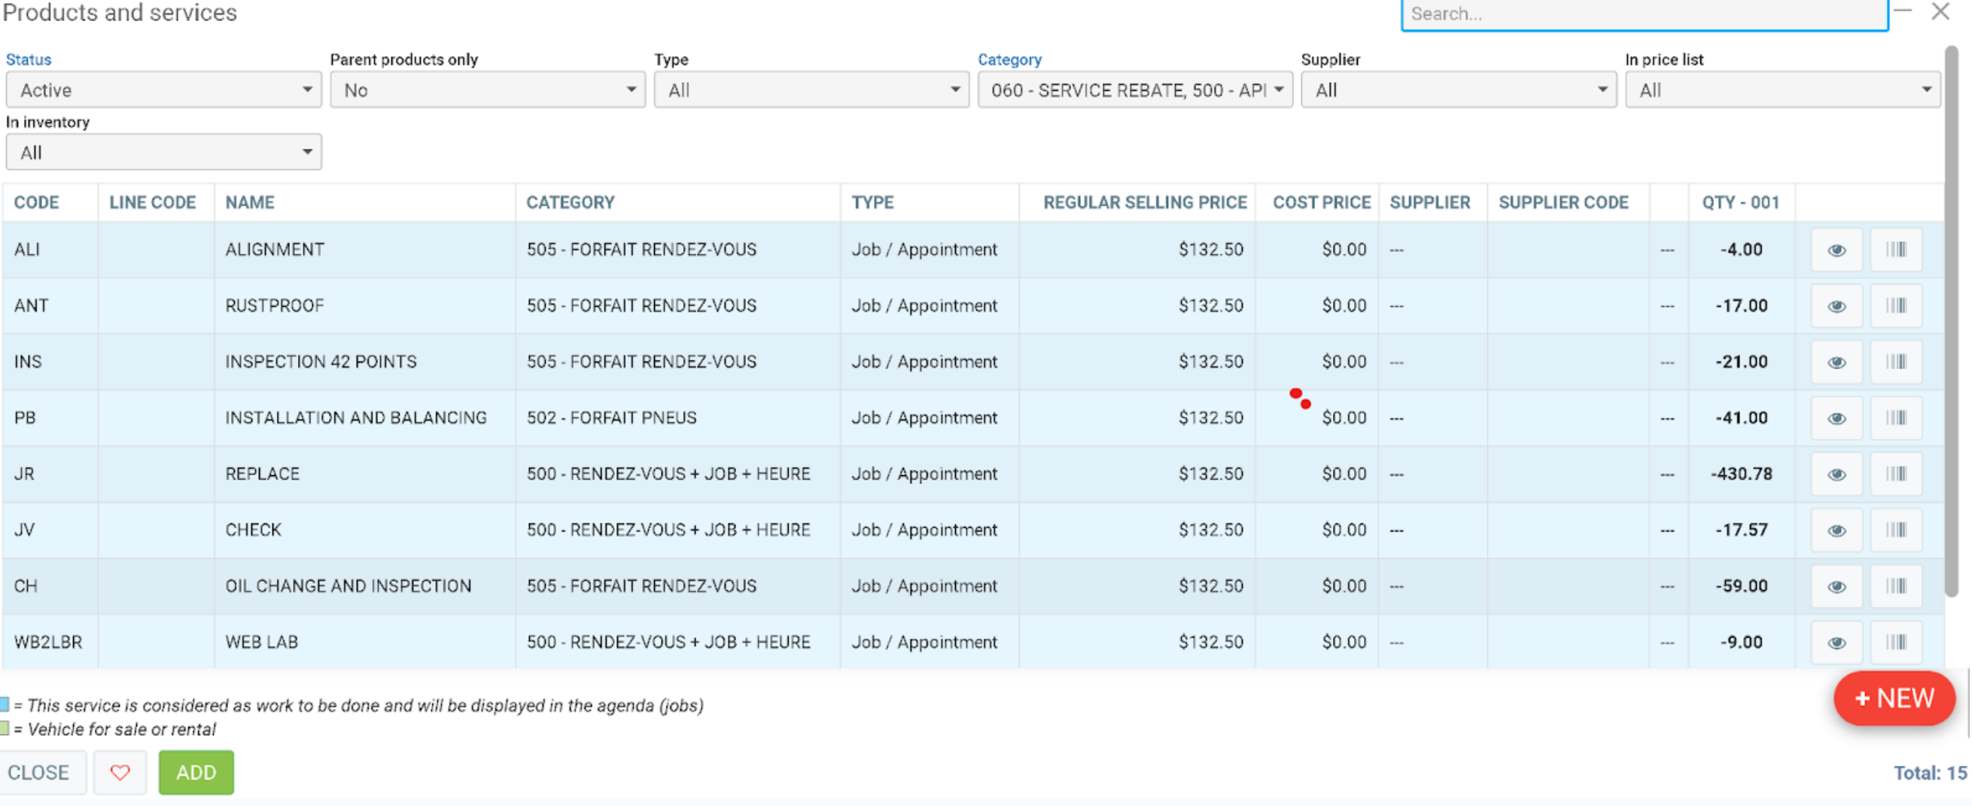
Task: Toggle eye icon for ALIGNMENT row
Action: point(1836,250)
